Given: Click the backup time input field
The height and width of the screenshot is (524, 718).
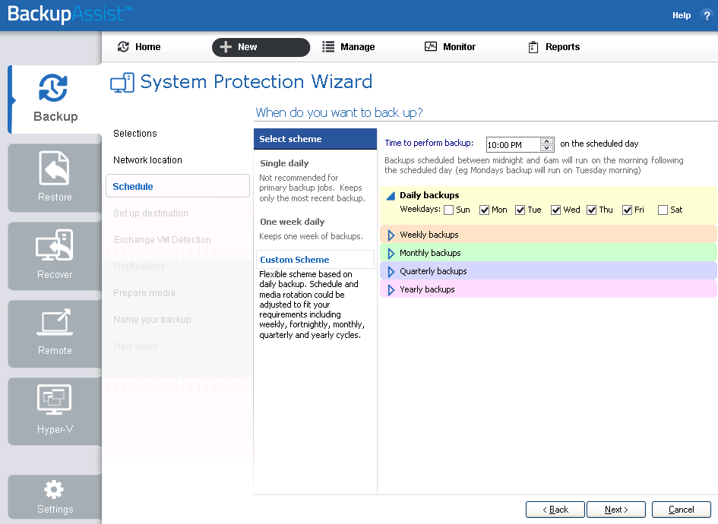Looking at the screenshot, I should coord(513,145).
